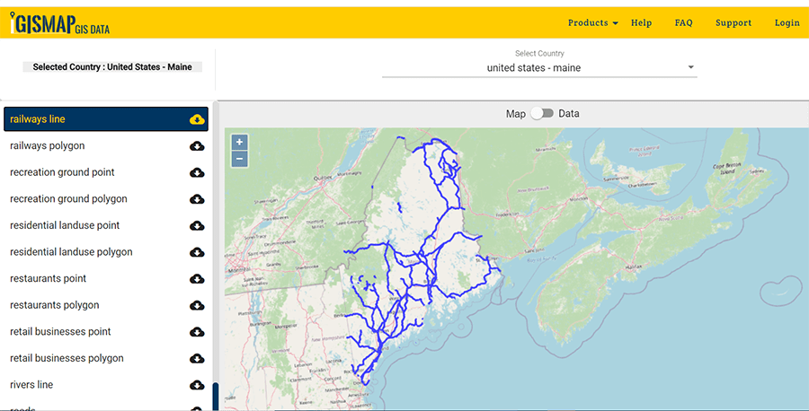Viewport: 809px width, 411px height.
Task: Download the retail businesses polygon layer
Action: 197,358
